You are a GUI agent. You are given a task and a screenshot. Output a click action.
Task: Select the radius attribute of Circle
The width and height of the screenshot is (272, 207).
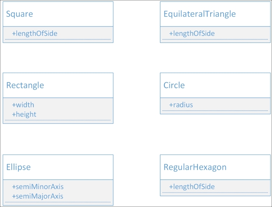click(x=181, y=105)
